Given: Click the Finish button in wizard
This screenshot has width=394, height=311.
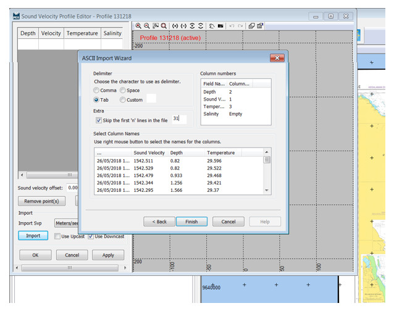Looking at the screenshot, I should [x=191, y=222].
